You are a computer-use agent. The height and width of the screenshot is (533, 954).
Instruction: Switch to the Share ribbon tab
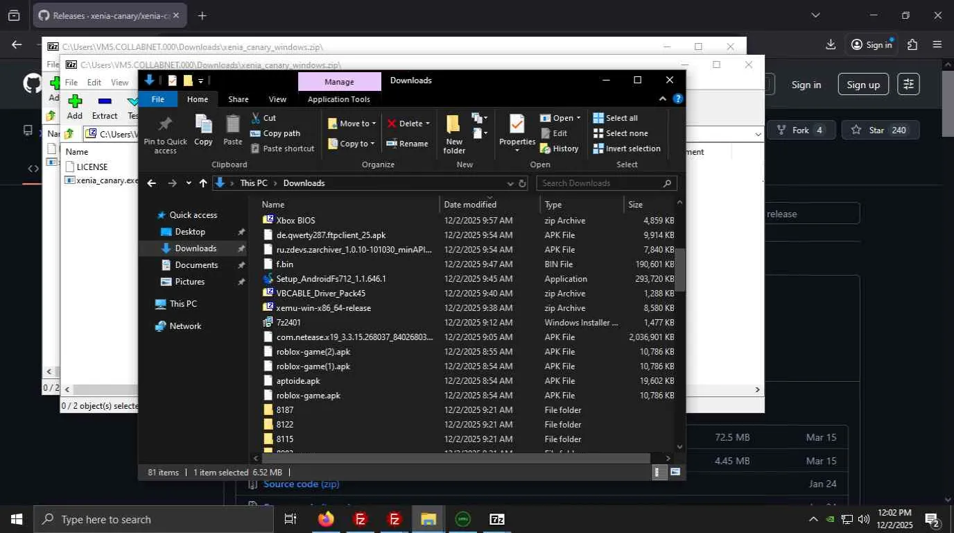(x=238, y=99)
